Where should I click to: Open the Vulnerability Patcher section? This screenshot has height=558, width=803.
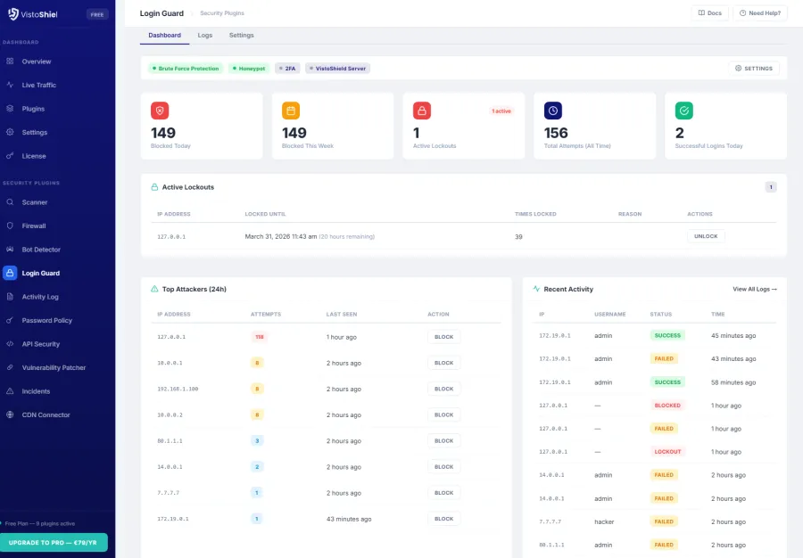tap(54, 367)
